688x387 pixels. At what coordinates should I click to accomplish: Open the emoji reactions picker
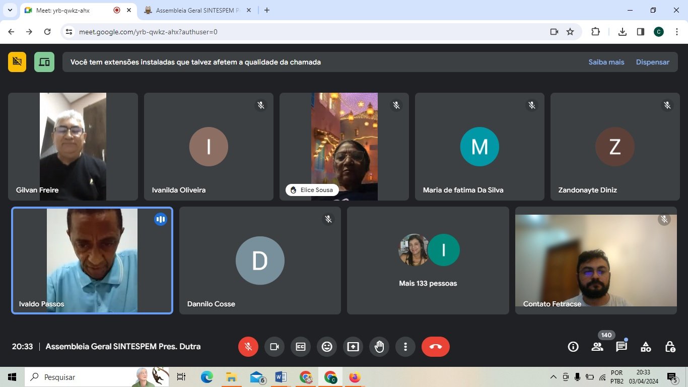coord(327,347)
